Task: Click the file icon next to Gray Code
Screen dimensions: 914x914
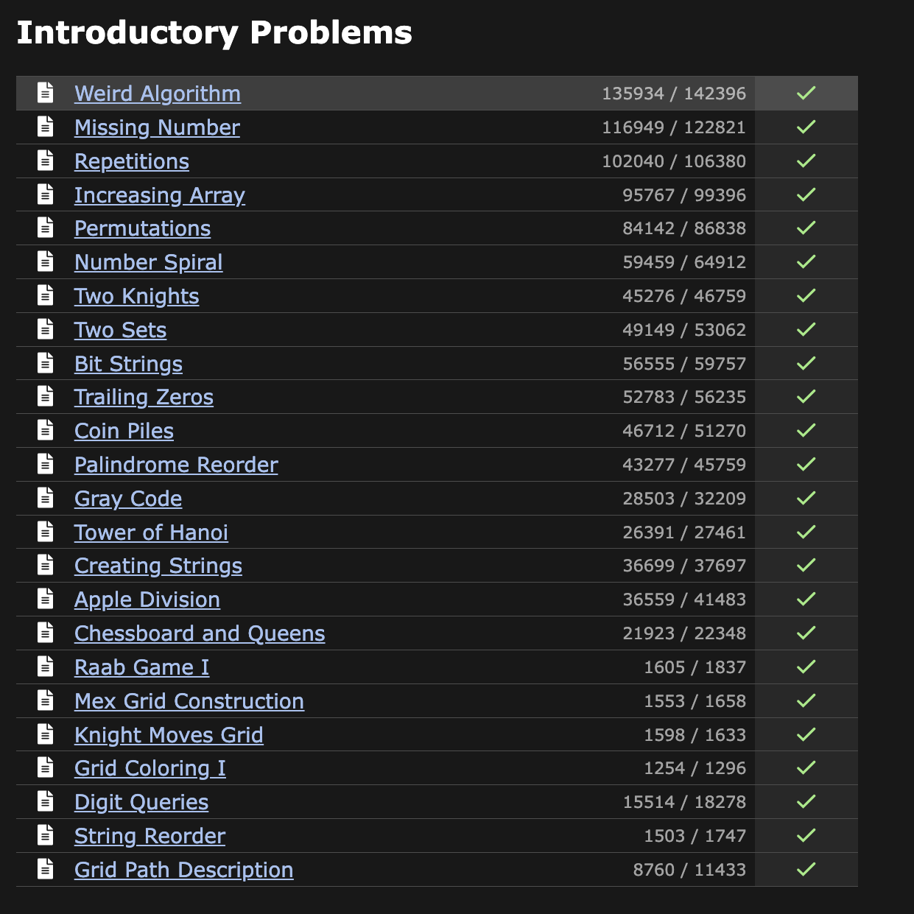Action: (x=46, y=498)
